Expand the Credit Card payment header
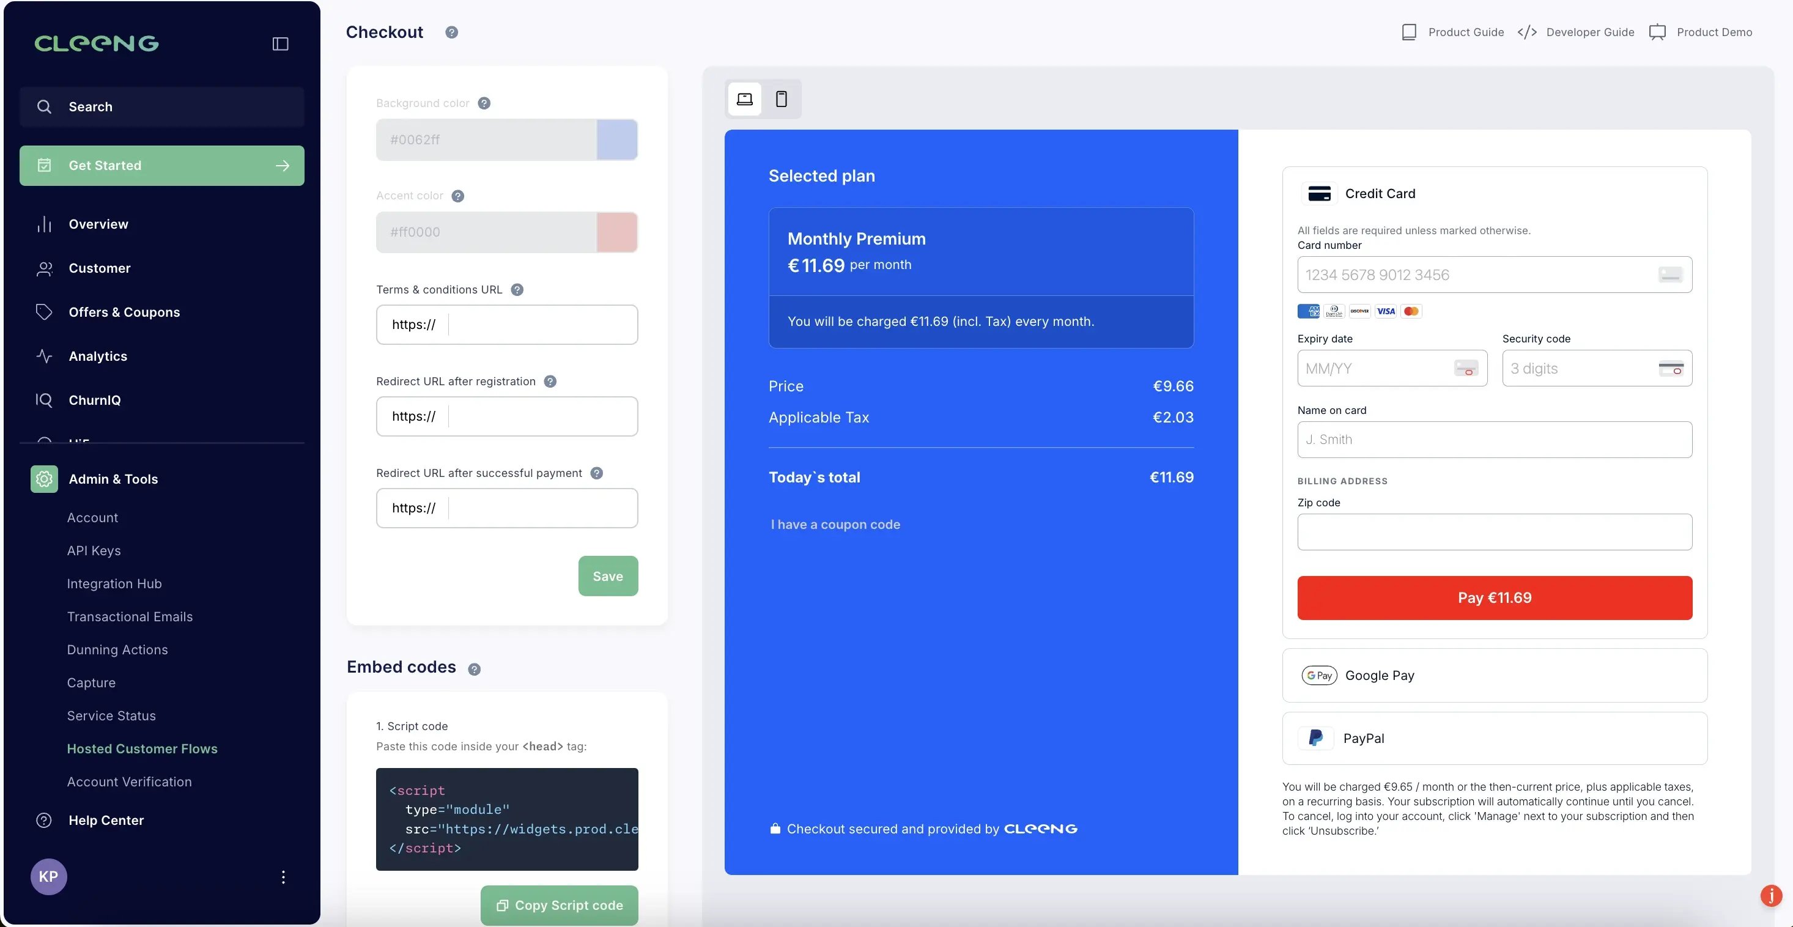 click(x=1495, y=193)
